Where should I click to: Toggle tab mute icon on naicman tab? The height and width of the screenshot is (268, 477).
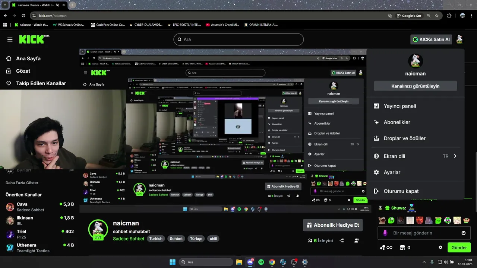click(57, 5)
